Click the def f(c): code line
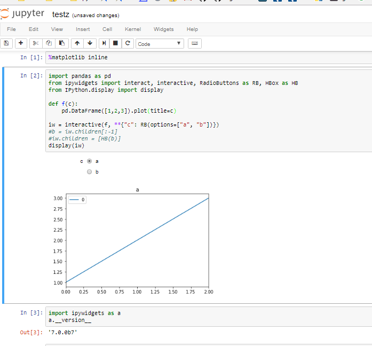 point(63,104)
